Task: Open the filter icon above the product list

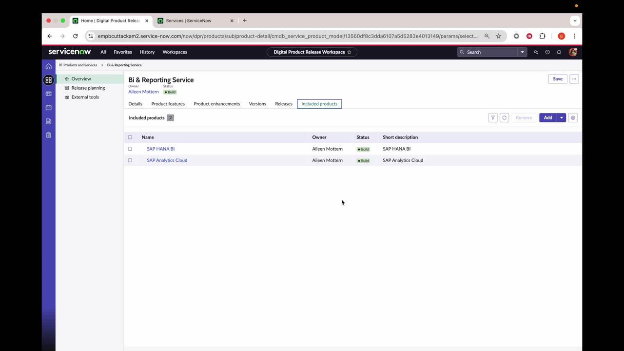Action: coord(492,117)
